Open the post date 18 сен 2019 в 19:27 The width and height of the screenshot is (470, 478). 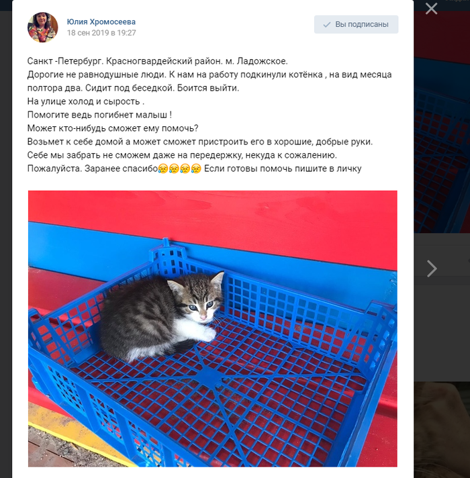101,33
